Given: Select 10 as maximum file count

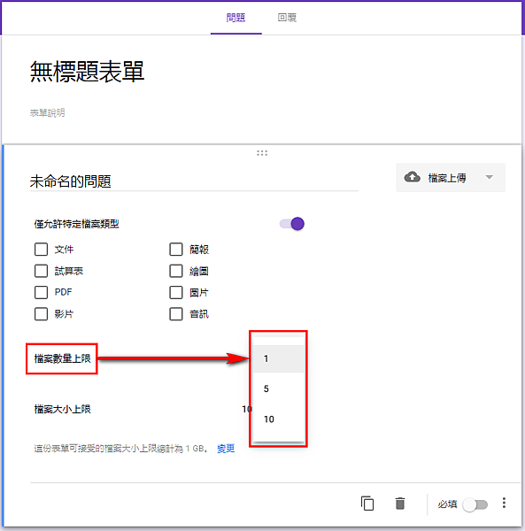Looking at the screenshot, I should tap(279, 419).
